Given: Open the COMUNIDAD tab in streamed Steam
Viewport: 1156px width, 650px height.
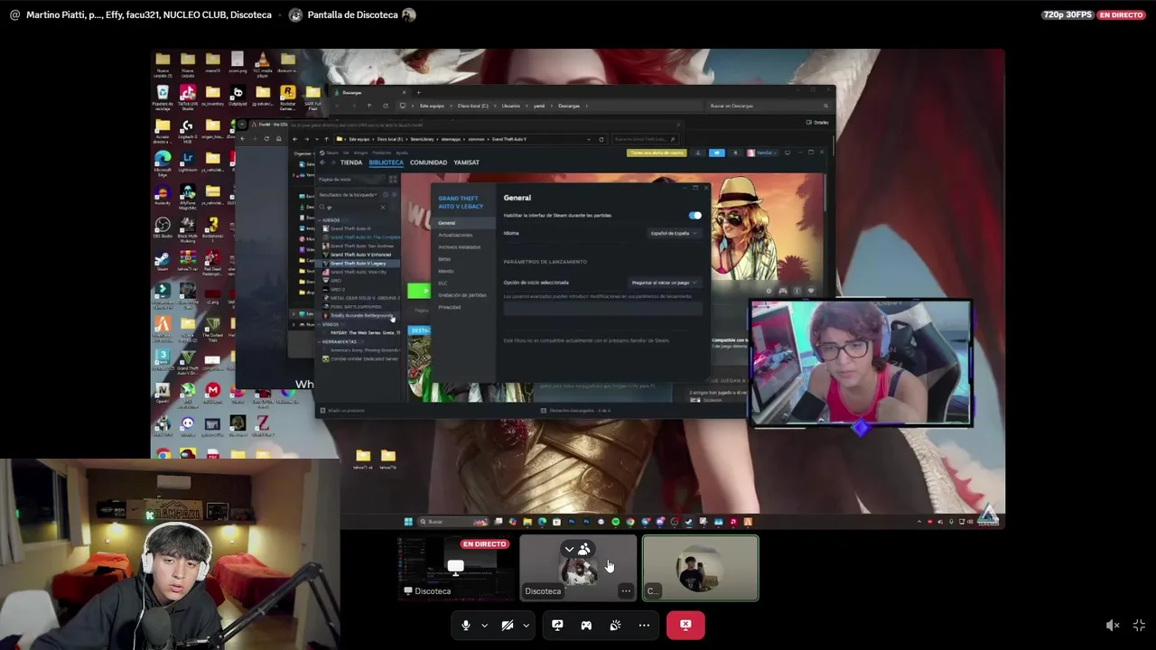Looking at the screenshot, I should 428,162.
